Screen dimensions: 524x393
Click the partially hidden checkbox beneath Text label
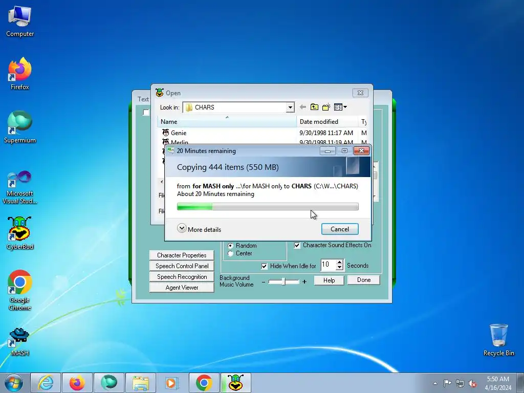(146, 112)
